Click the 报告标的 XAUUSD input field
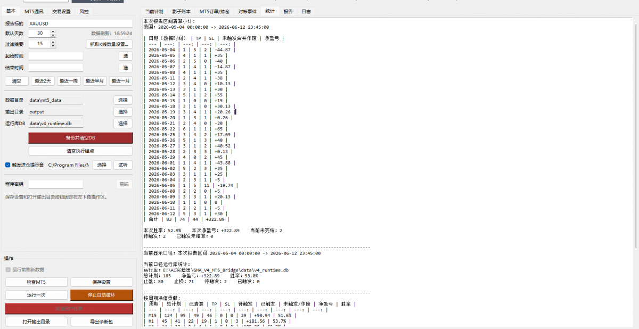Image resolution: width=639 pixels, height=329 pixels. pyautogui.click(x=80, y=23)
